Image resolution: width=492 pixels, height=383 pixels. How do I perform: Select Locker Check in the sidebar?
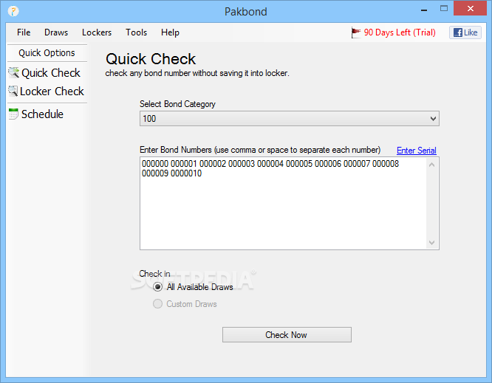[52, 92]
